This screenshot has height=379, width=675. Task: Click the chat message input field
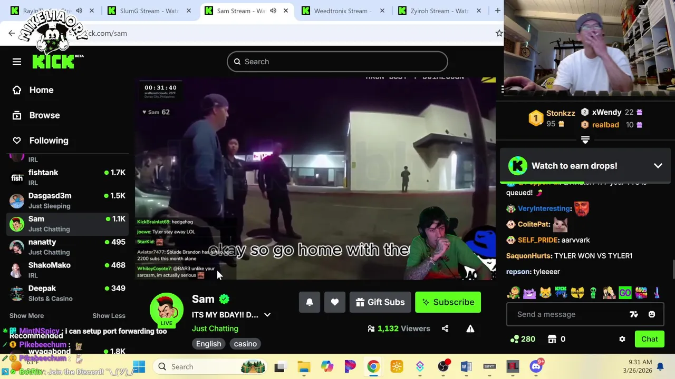[x=570, y=314]
